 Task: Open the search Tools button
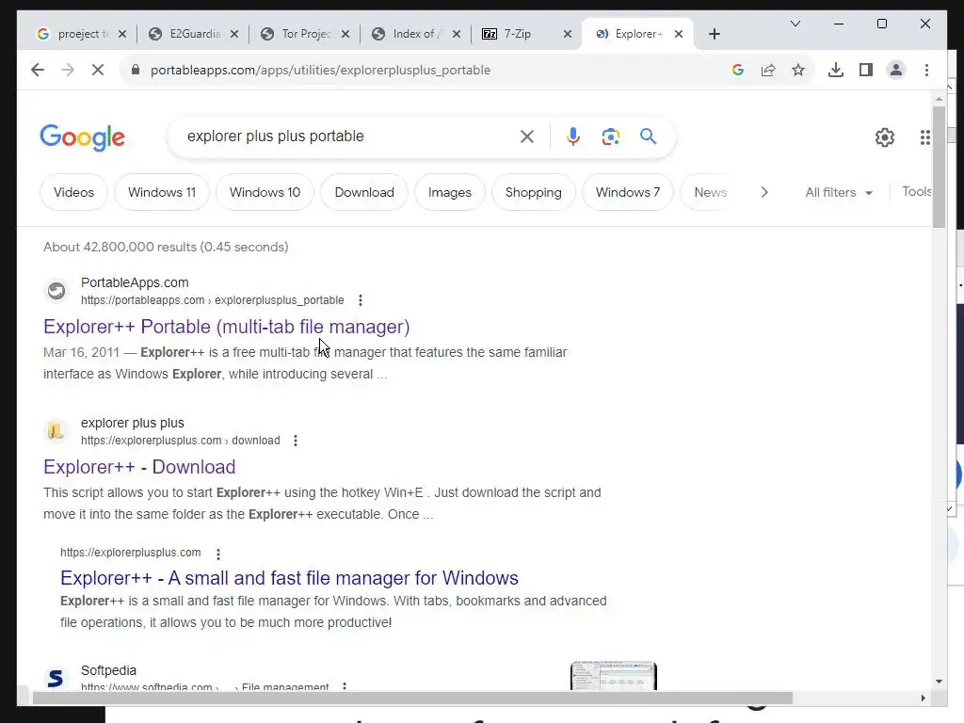click(917, 192)
